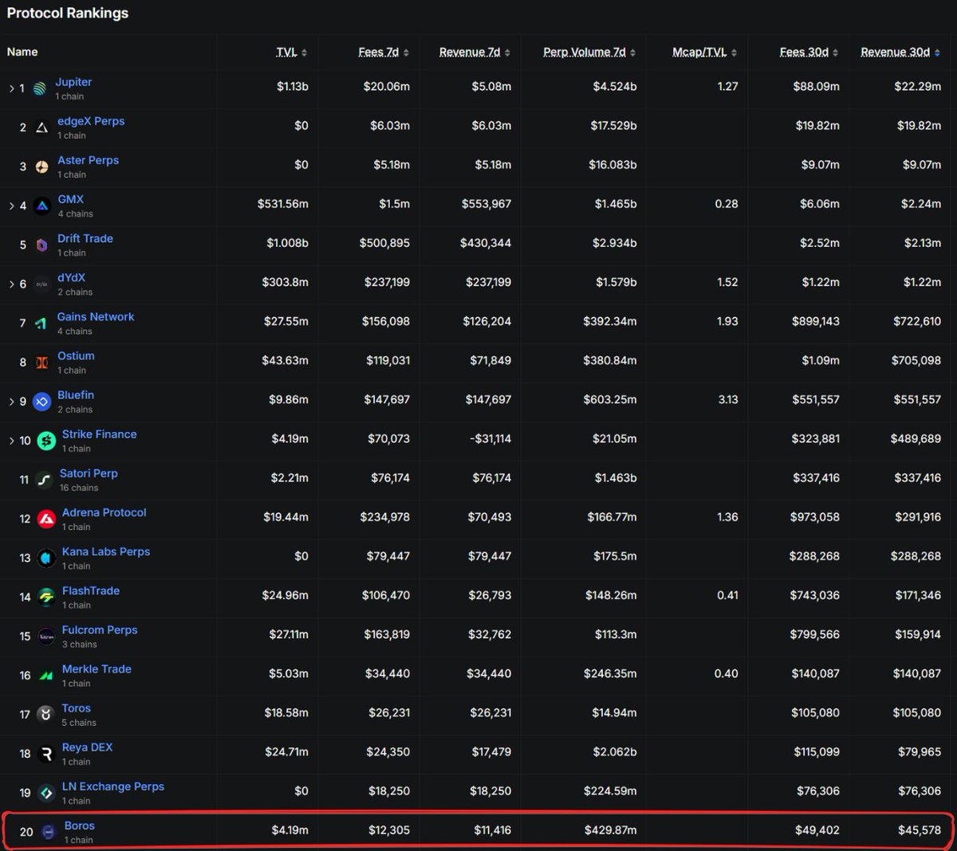Open the GMX protocol link
Screen dimensions: 957x851
70,199
